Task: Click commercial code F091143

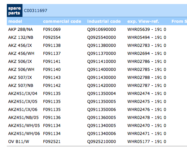Action: point(52,77)
